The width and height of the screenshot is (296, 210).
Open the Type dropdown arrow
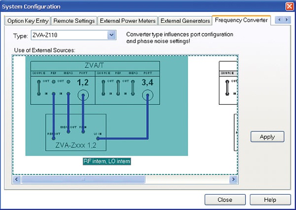[x=111, y=35]
